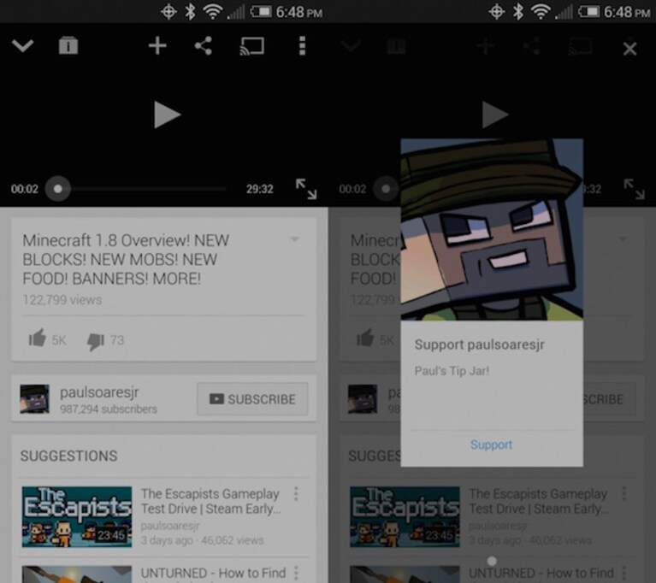The height and width of the screenshot is (583, 656).
Task: Expand the video description arrow on left screen
Action: point(294,239)
